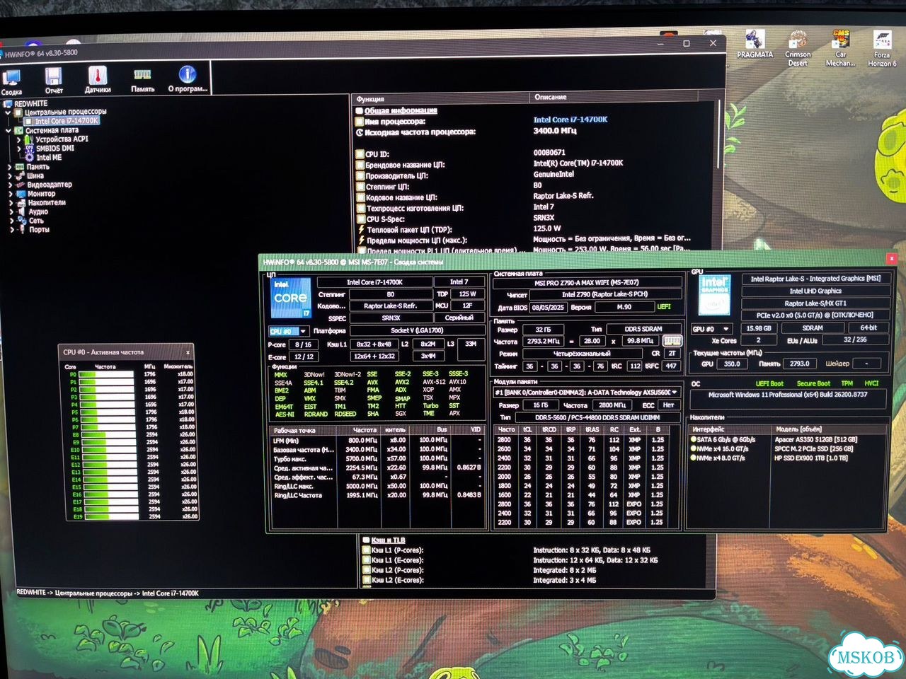Click the memory details chip button
Screen dimensions: 906x679
click(x=671, y=341)
